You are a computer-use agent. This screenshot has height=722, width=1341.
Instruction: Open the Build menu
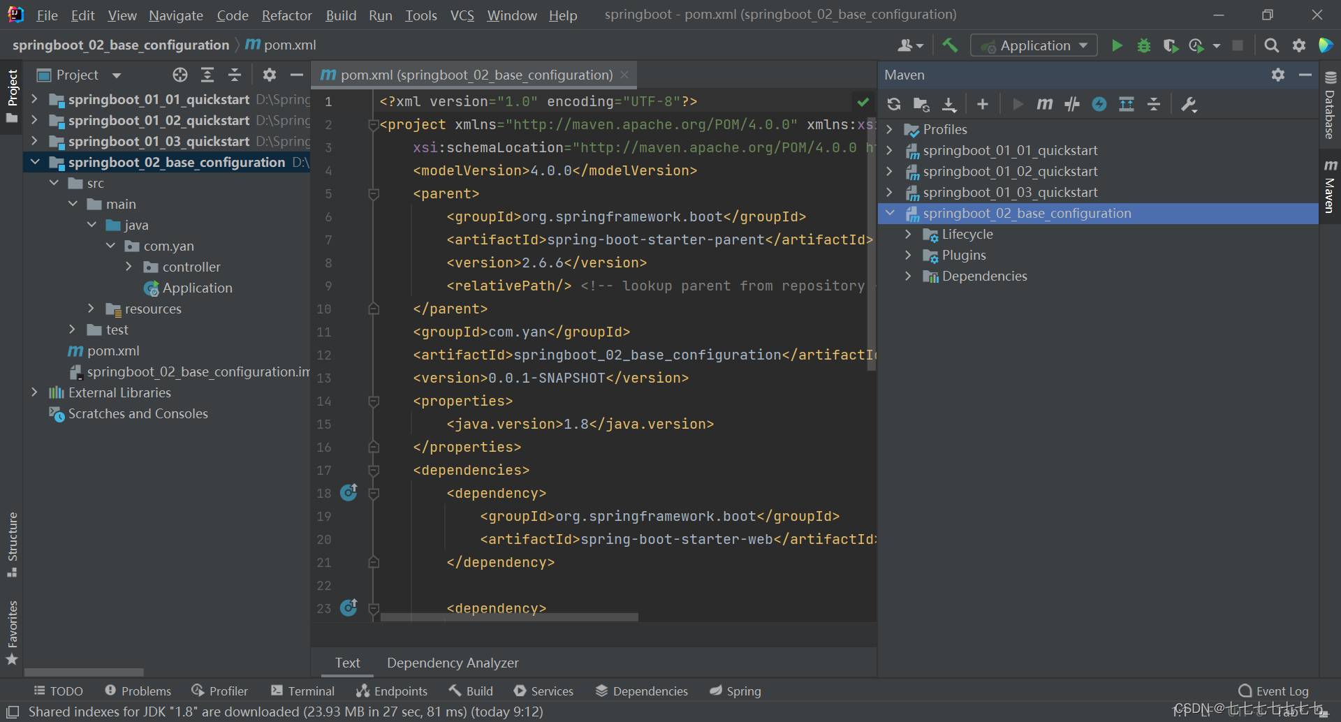[341, 15]
